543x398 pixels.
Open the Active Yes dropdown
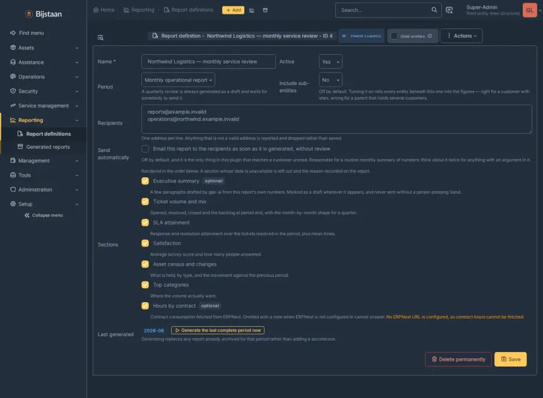pos(330,62)
